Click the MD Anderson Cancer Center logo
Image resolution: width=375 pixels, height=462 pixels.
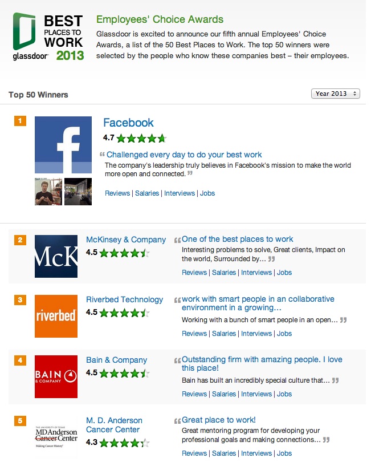pos(56,437)
